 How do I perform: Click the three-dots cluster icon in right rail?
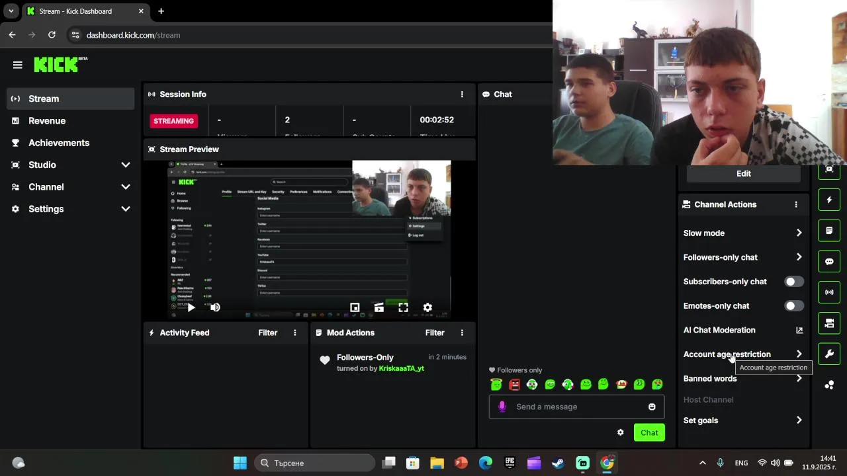coord(829,385)
